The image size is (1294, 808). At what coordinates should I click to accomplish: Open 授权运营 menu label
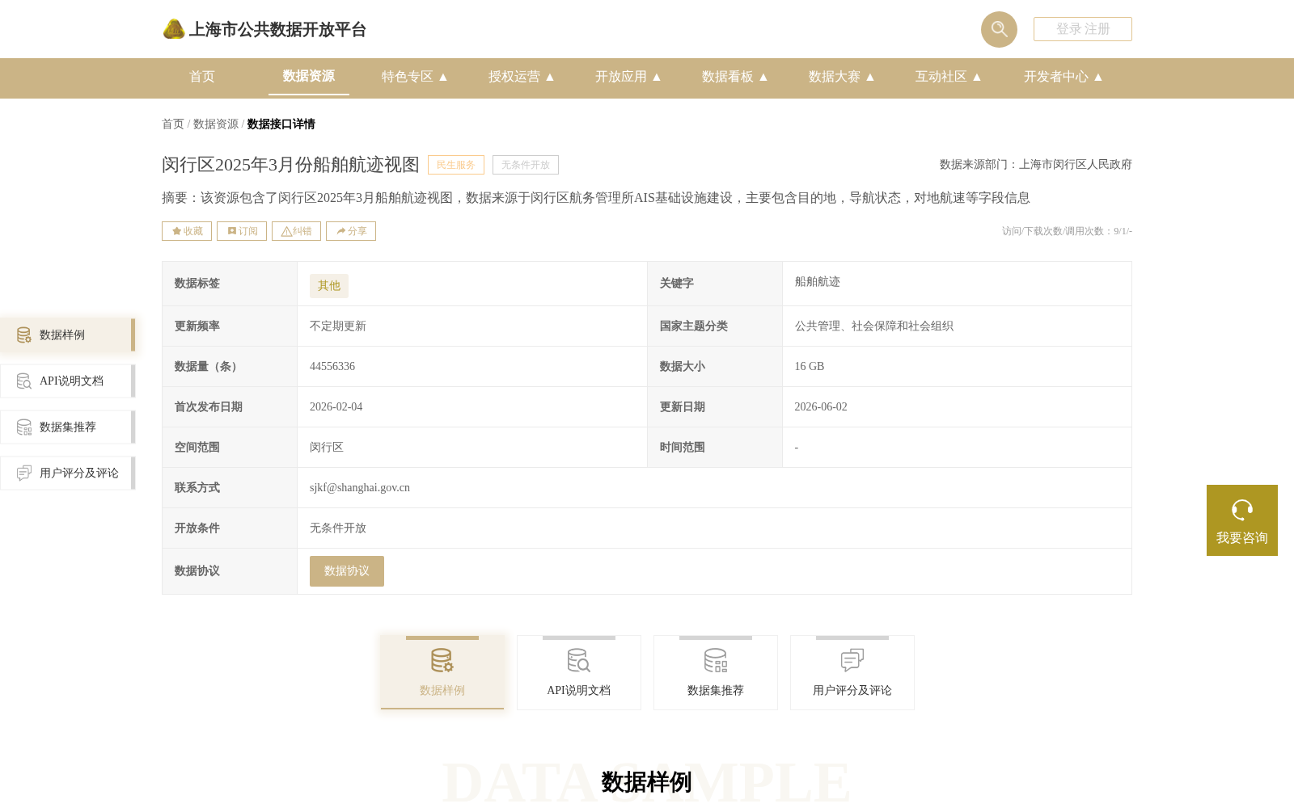tap(514, 77)
